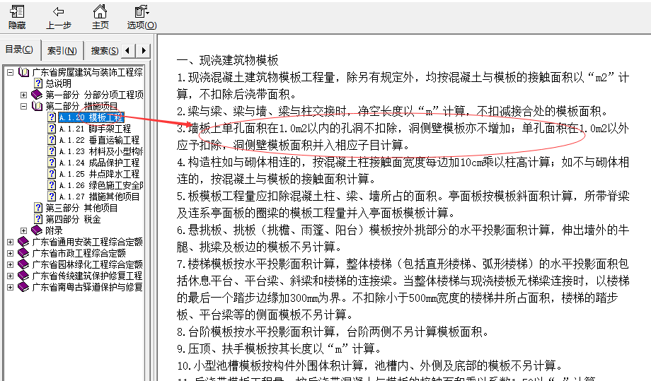Select 总说明 topic
Image resolution: width=651 pixels, height=381 pixels.
point(59,83)
